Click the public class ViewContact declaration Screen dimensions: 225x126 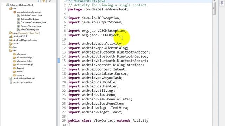coord(108,121)
